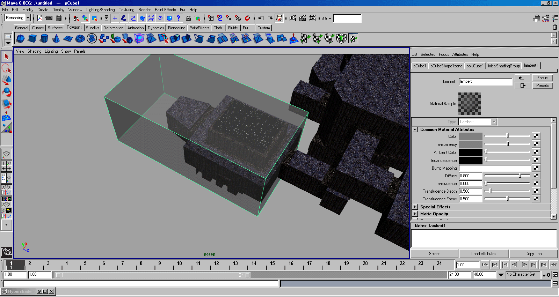Toggle snap to points
Viewport: 559px width, 297px height.
tap(229, 18)
